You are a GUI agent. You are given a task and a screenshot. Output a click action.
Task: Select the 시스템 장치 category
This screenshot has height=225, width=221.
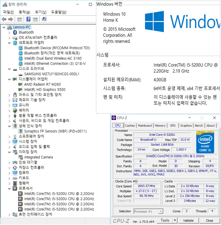tap(28, 141)
